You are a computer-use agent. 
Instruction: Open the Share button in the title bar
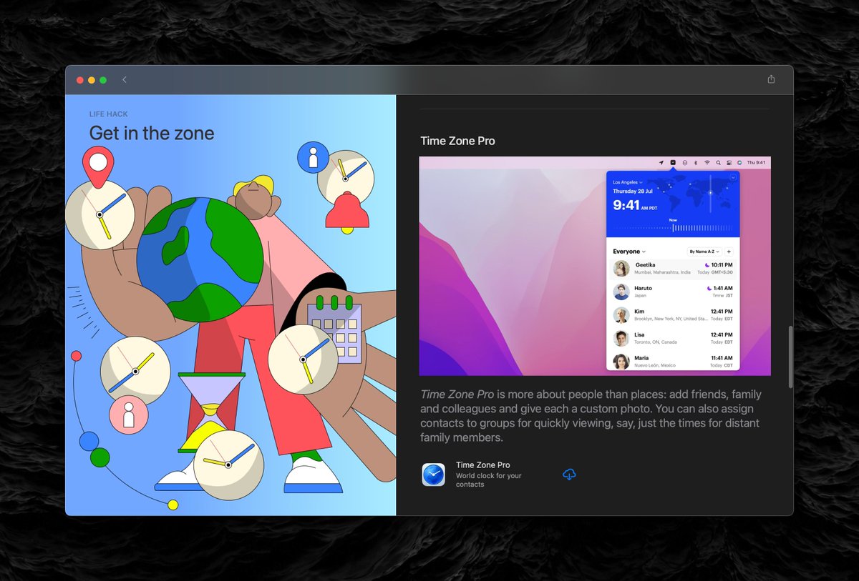pos(771,79)
